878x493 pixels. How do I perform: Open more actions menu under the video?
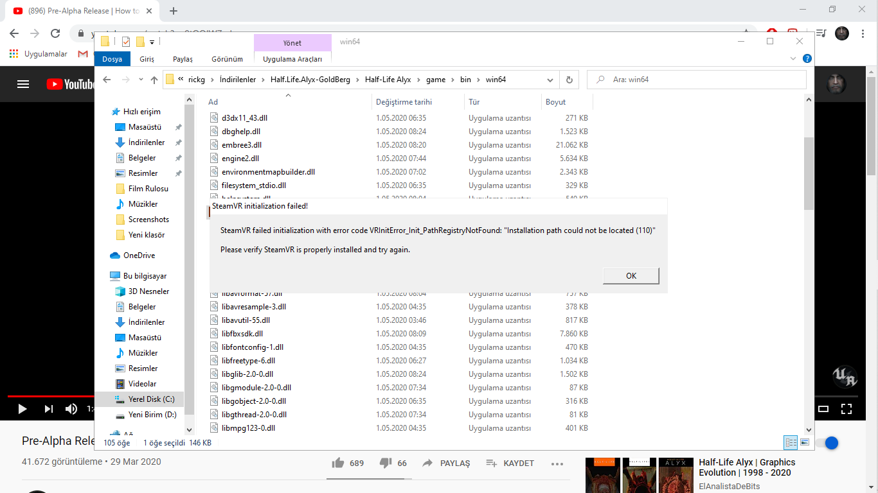(557, 463)
